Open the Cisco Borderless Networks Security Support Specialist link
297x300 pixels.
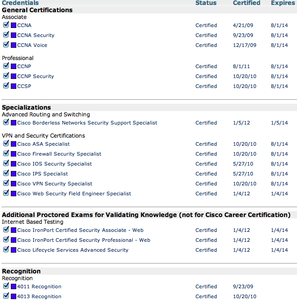point(87,123)
